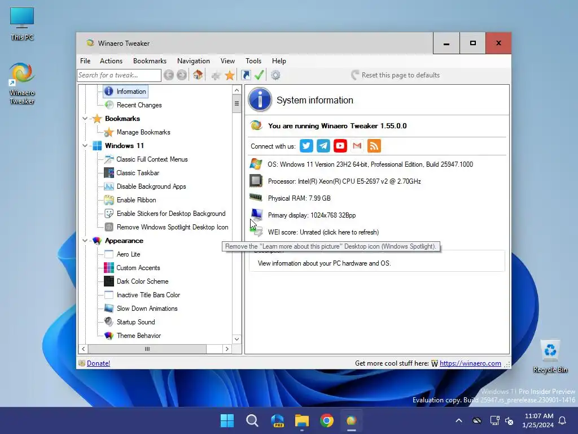The image size is (578, 434).
Task: Open the Tools menu
Action: (x=253, y=61)
